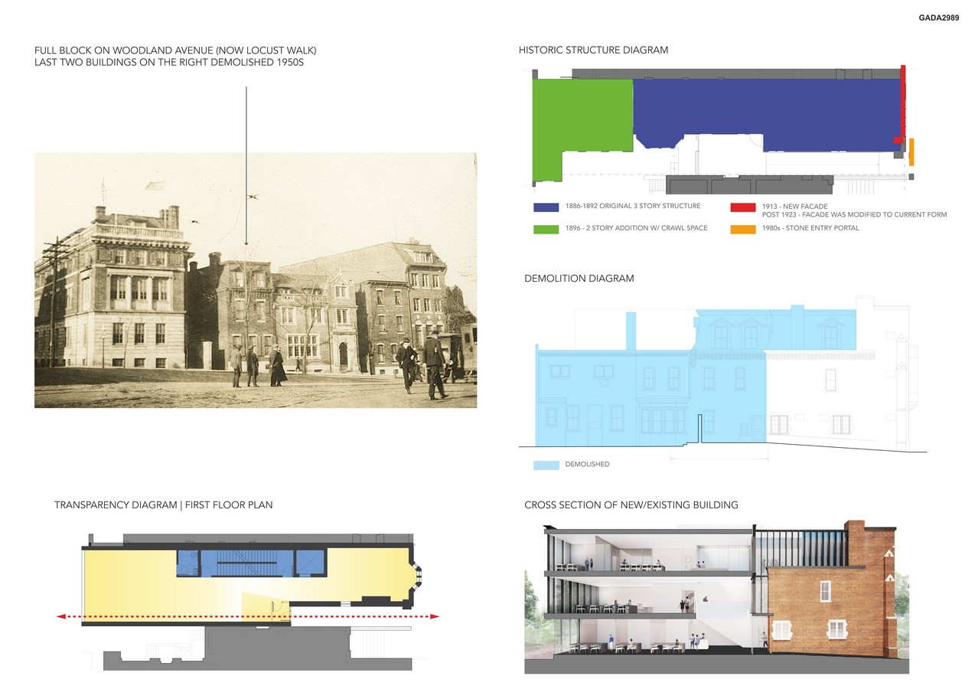Viewport: 975px width, 689px height.
Task: Click the blue 1886-1892 original structure legend swatch
Action: pyautogui.click(x=546, y=207)
